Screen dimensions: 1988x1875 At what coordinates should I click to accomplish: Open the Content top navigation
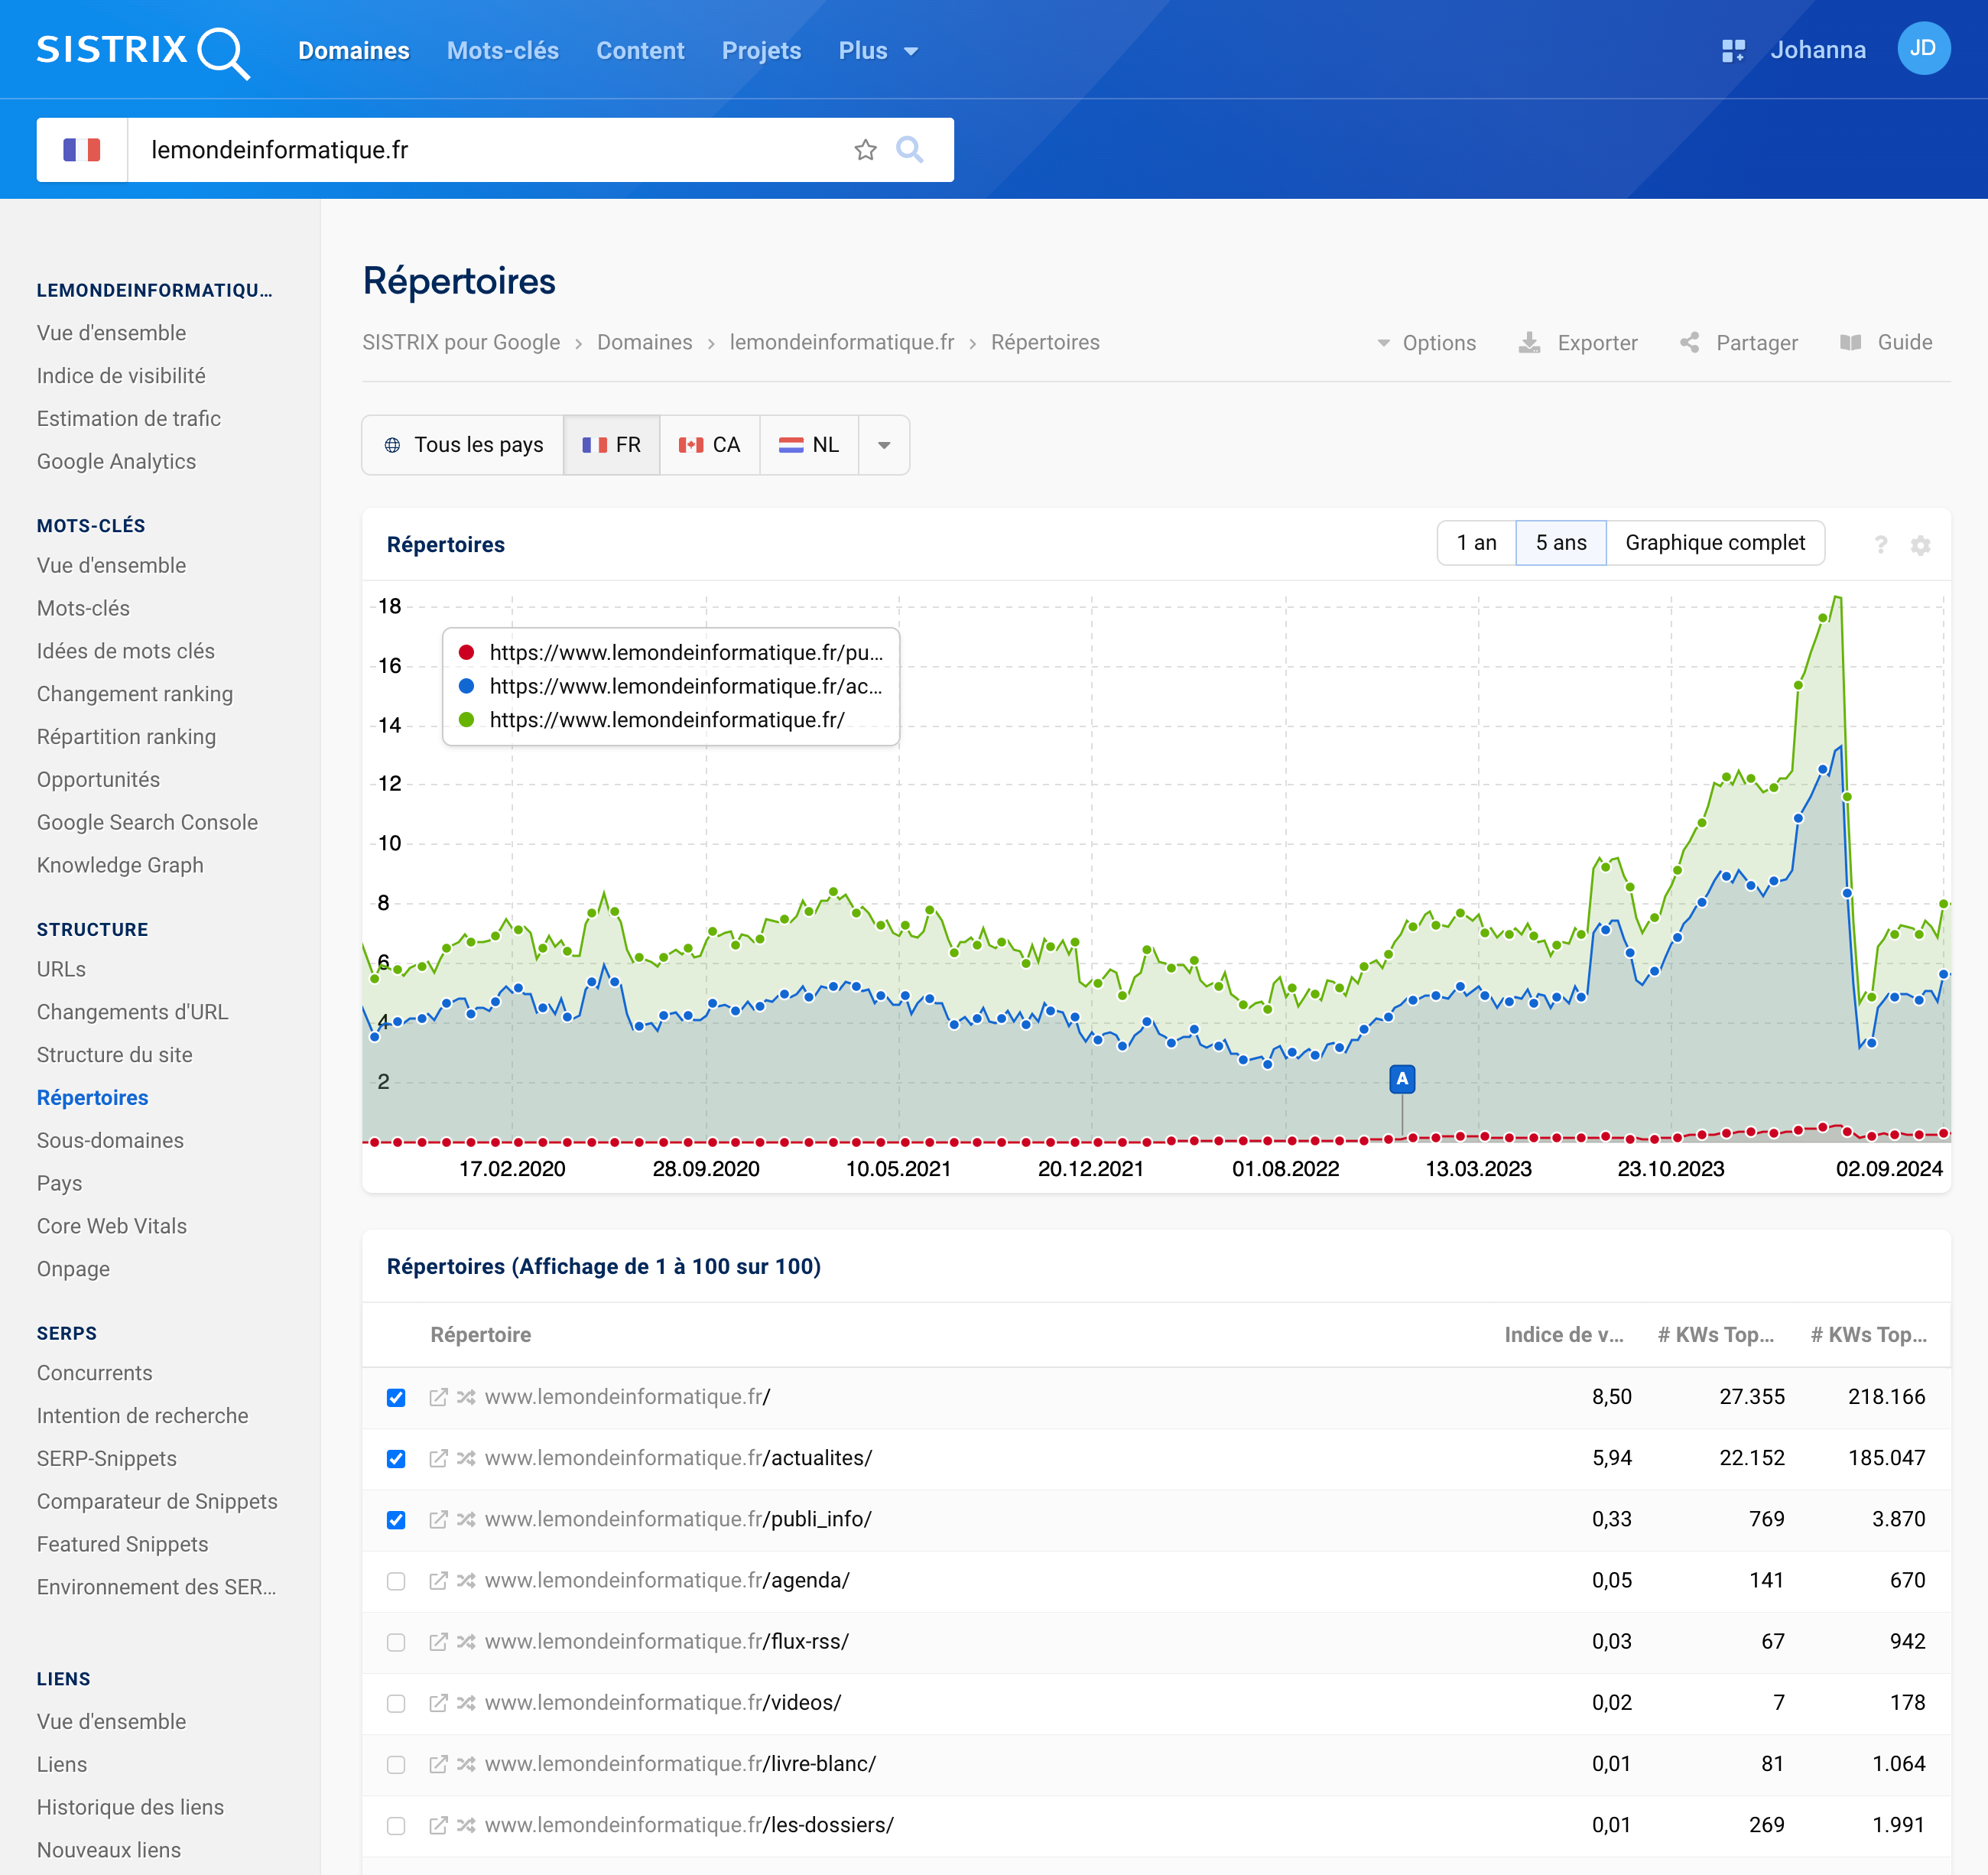coord(640,50)
